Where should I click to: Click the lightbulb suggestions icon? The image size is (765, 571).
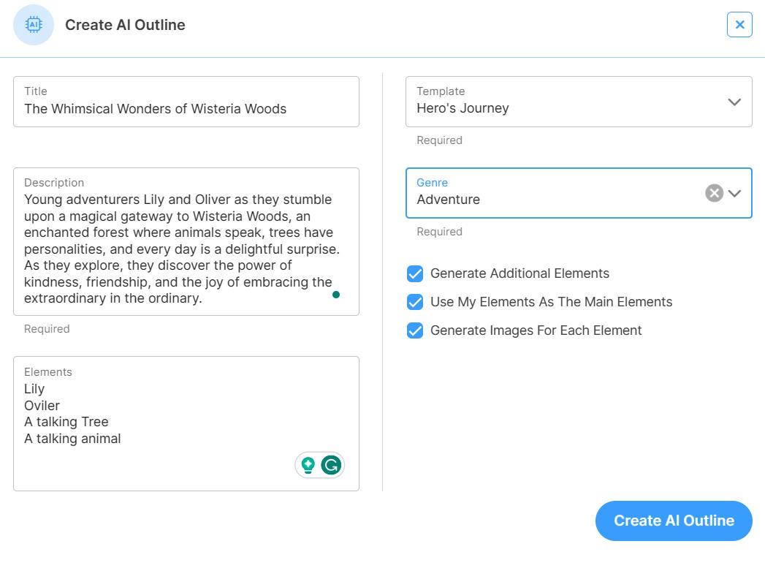(308, 464)
